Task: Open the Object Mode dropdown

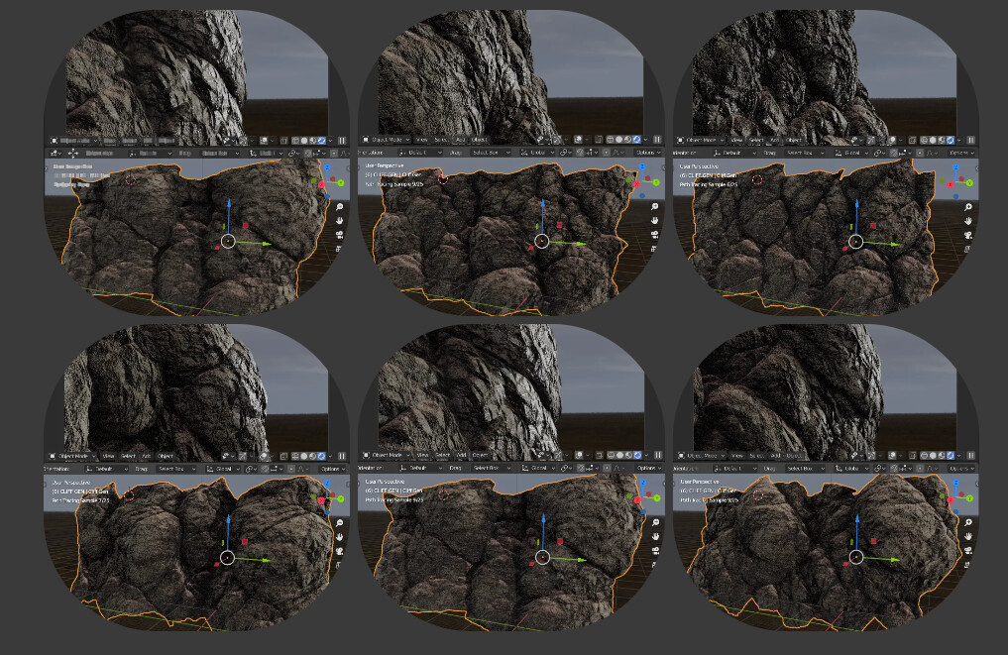Action: tap(390, 139)
